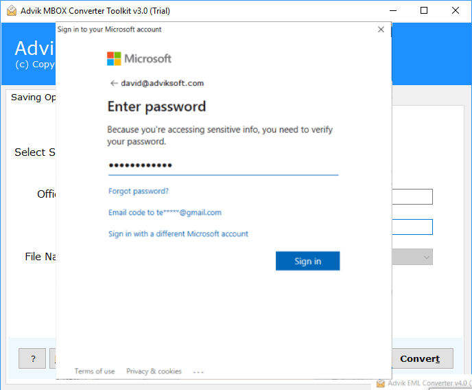Click the back arrow beside david@adviksoft.com

[x=113, y=83]
